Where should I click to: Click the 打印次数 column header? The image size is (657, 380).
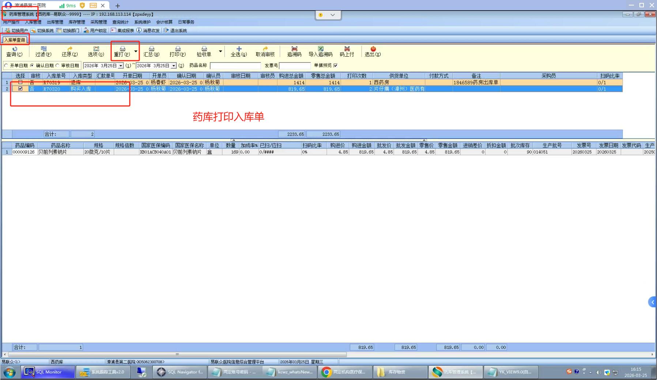(356, 76)
